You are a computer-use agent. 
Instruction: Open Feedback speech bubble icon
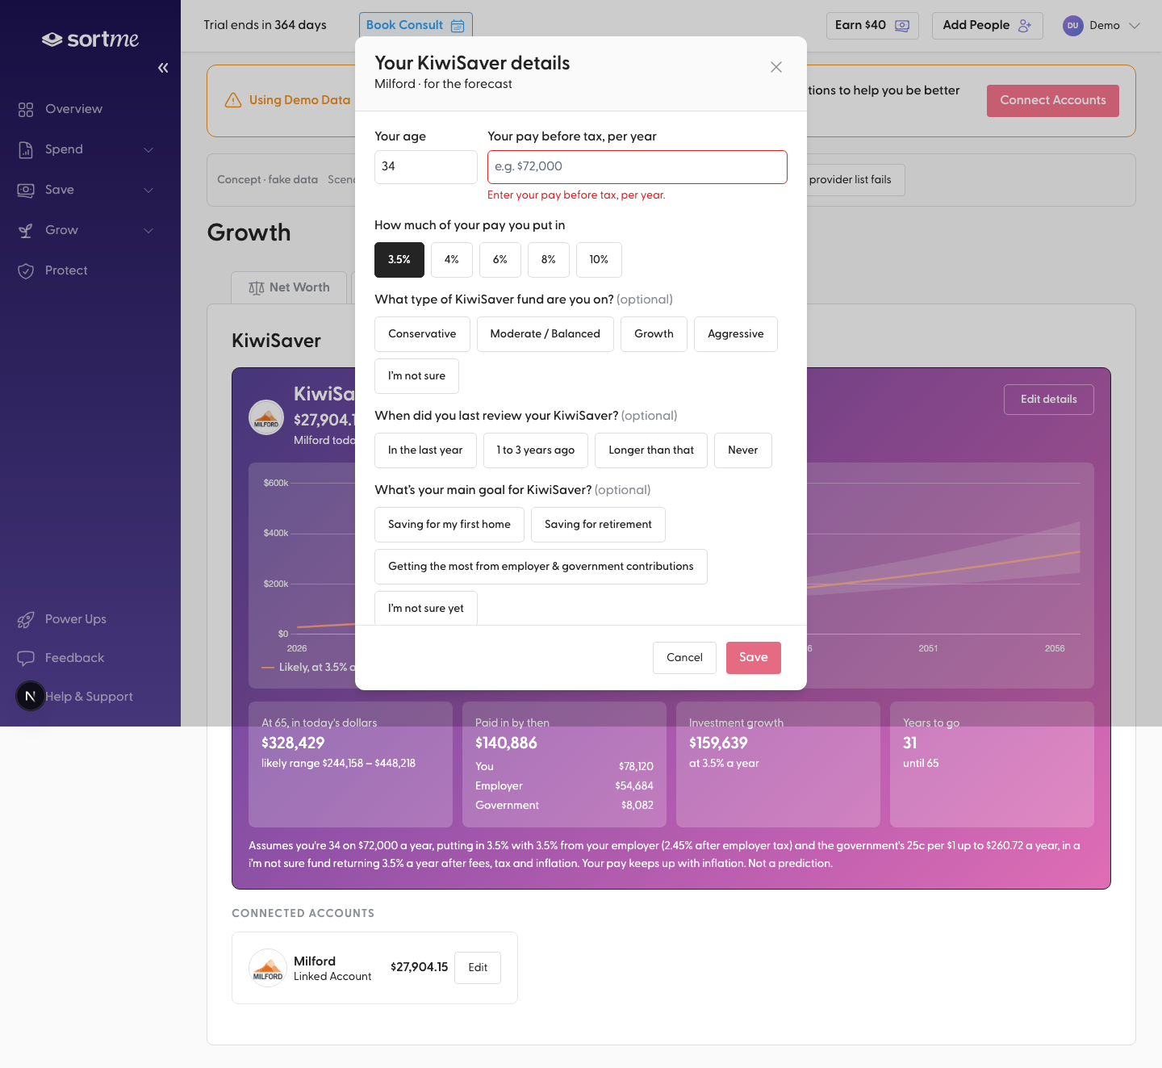pos(26,658)
